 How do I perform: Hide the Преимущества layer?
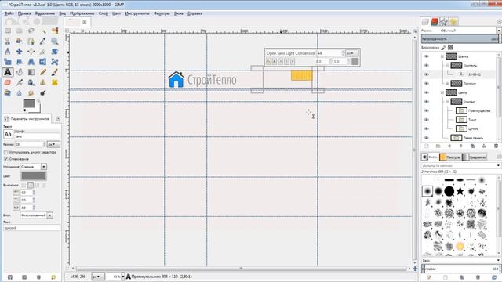[426, 110]
